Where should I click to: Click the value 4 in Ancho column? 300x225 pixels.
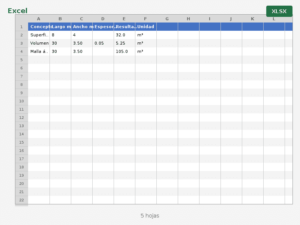(82, 35)
